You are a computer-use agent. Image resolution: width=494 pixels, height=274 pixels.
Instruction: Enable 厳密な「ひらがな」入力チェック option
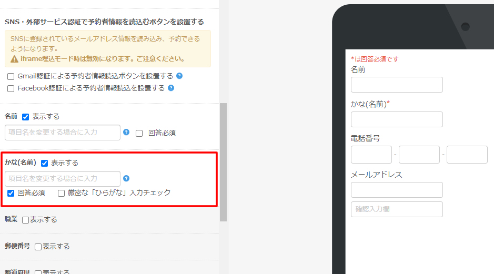pyautogui.click(x=61, y=193)
